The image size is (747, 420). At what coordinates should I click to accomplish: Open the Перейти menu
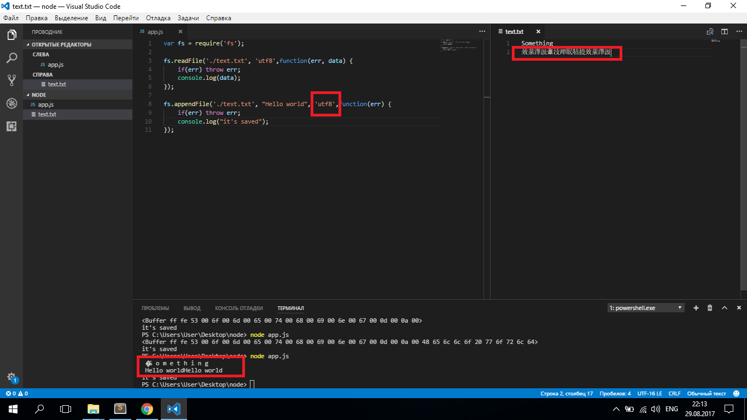(x=126, y=18)
